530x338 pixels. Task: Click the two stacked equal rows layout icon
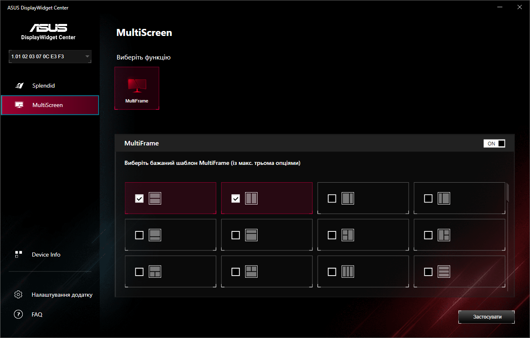pyautogui.click(x=155, y=198)
